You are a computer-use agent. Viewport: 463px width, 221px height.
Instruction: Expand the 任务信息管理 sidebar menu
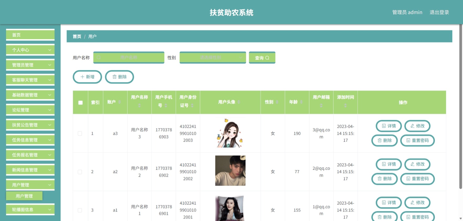click(30, 140)
